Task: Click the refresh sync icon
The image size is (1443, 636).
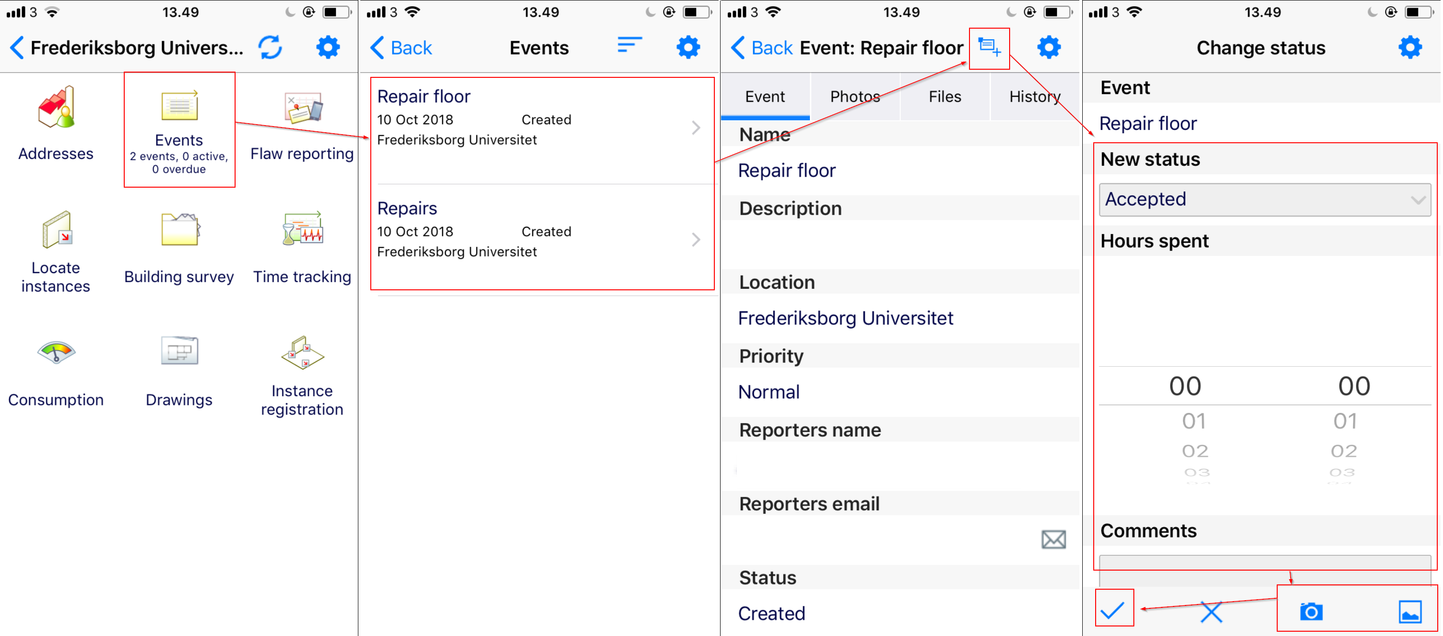Action: click(x=270, y=48)
